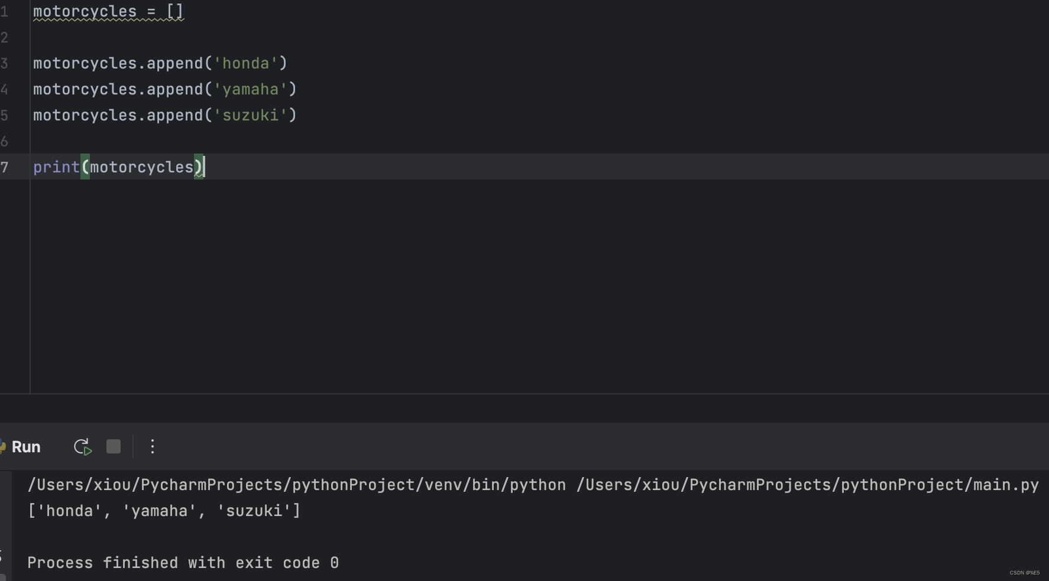This screenshot has height=581, width=1049.
Task: Click the output list ['honda', 'yamaha', 'suzuki']
Action: click(x=164, y=511)
